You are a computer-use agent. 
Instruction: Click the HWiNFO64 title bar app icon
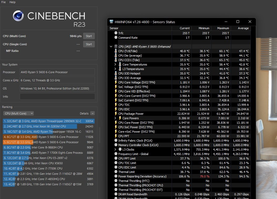coord(111,22)
